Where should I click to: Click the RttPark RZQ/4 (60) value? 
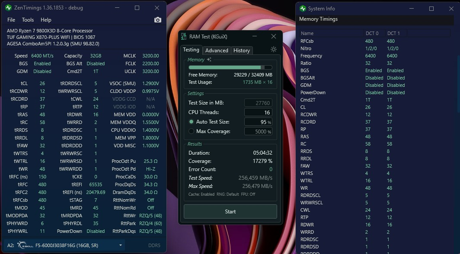(x=150, y=223)
